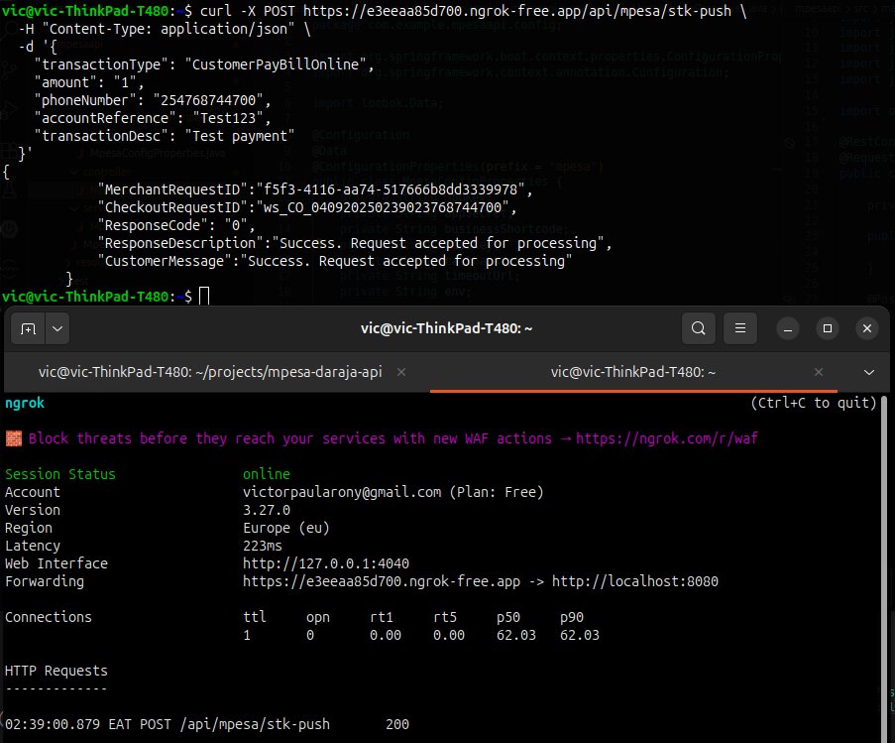Select the account email victorpaularony@gmail.com

342,492
